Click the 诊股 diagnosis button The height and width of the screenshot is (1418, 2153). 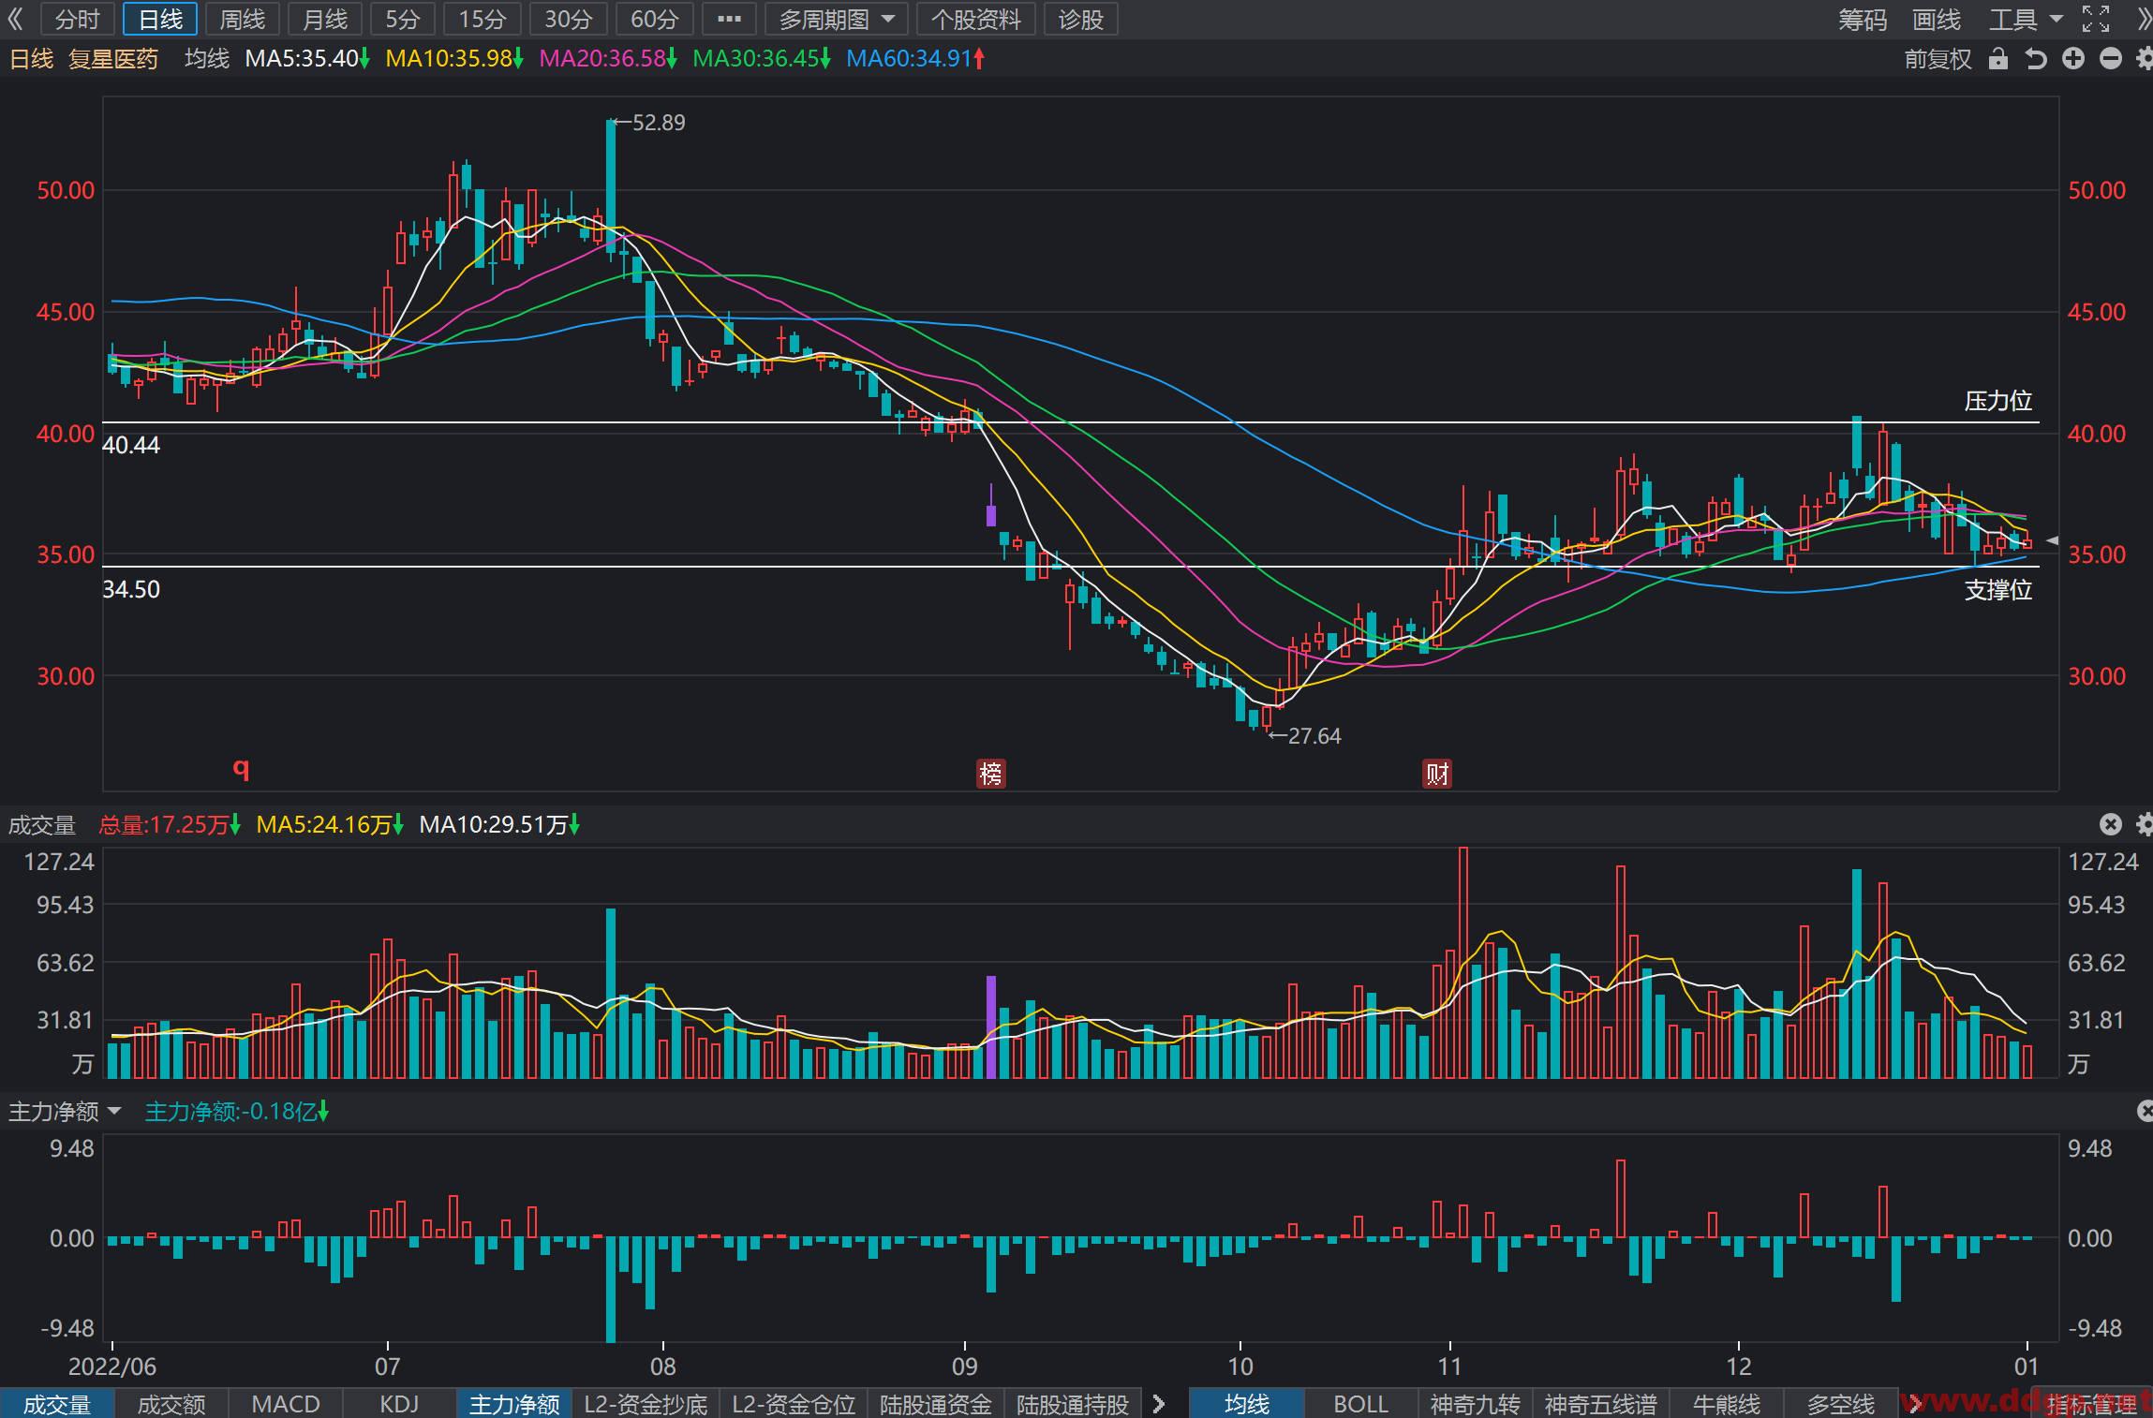1081,19
